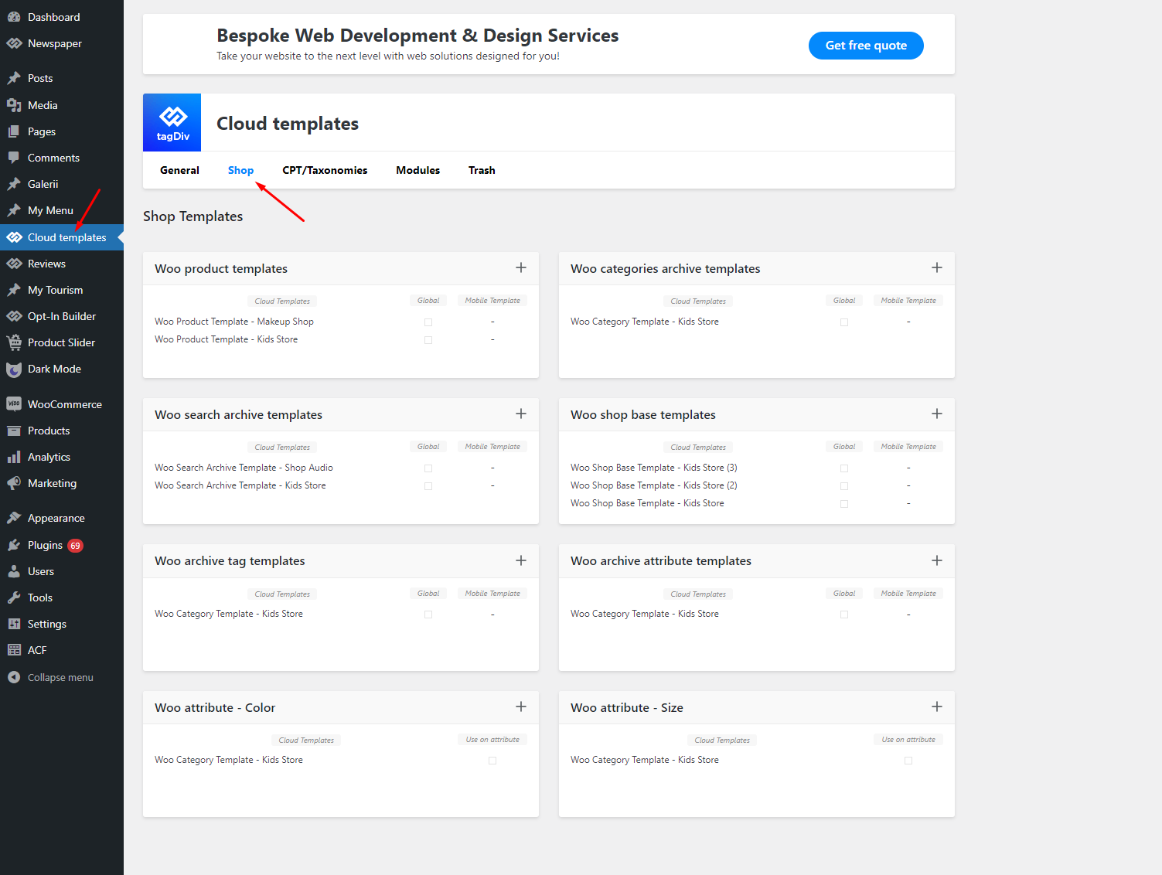The width and height of the screenshot is (1162, 875).
Task: Click the Media library icon
Action: [14, 105]
